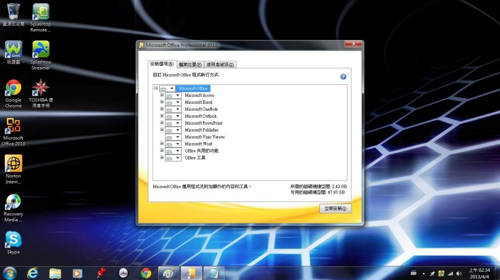Click the input keyboard tray icon
The height and width of the screenshot is (280, 500).
tap(414, 273)
